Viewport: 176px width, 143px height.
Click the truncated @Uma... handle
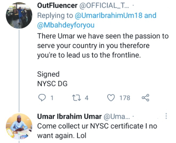(116, 117)
